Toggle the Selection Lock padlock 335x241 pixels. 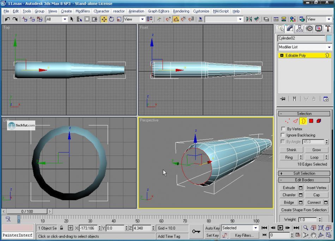[61, 228]
